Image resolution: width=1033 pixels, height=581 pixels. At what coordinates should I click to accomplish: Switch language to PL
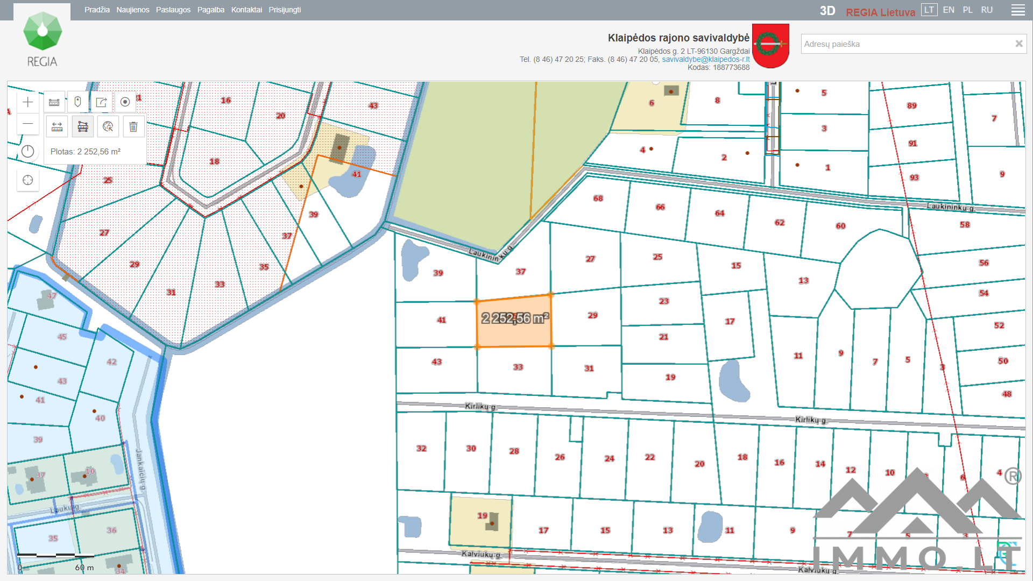967,10
